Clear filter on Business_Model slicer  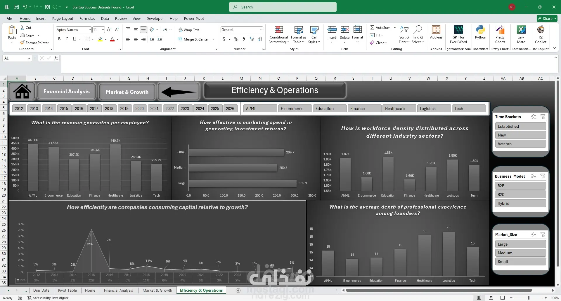pos(543,176)
